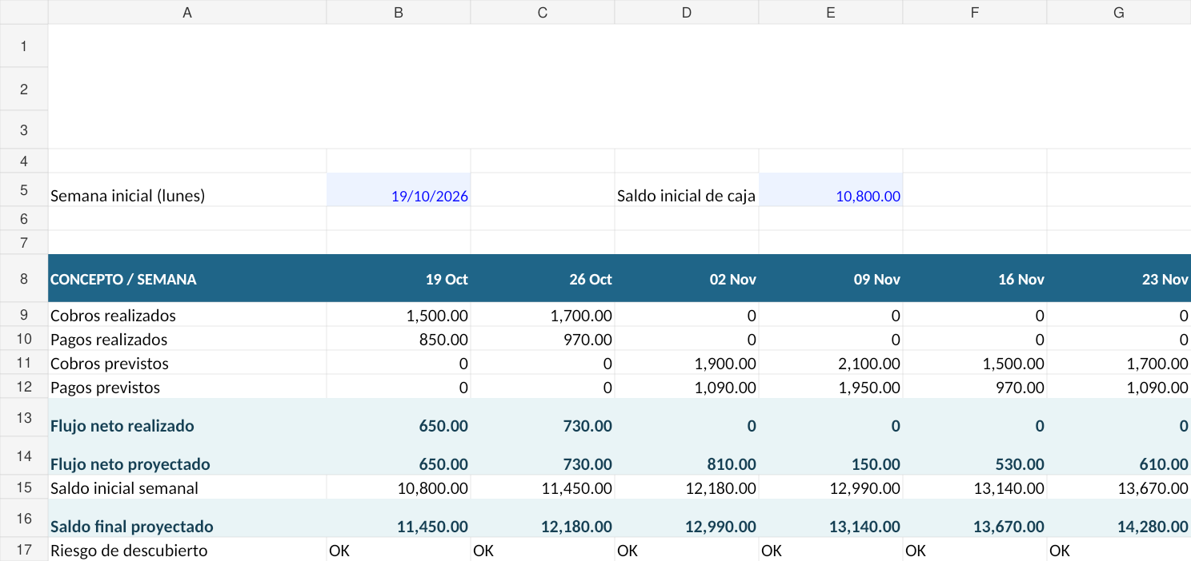Viewport: 1191px width, 561px height.
Task: Click the Cobros previstos value 1,500.00 for 16 Nov
Action: pos(975,362)
